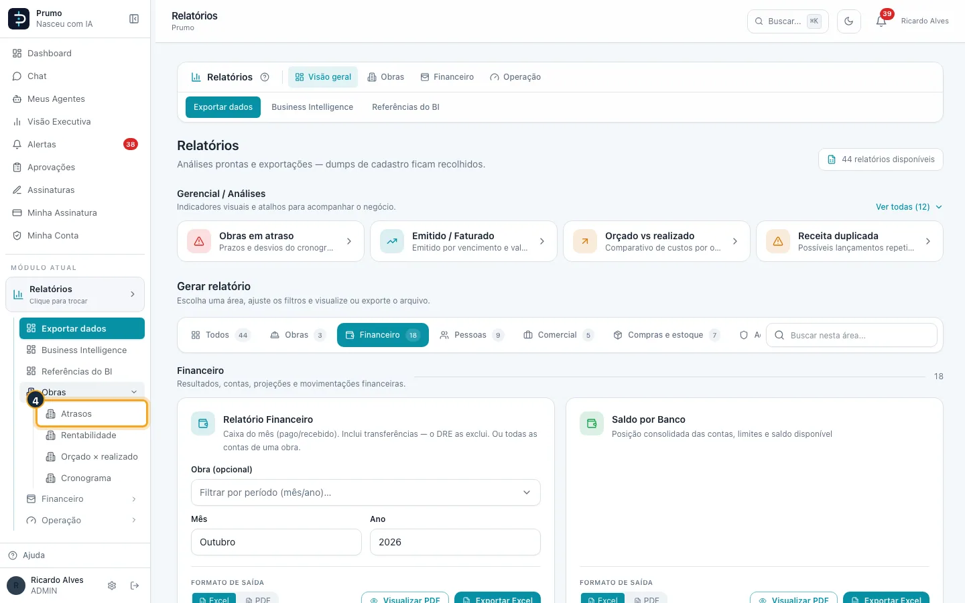Open notifications bell in top bar
The image size is (965, 603).
881,21
